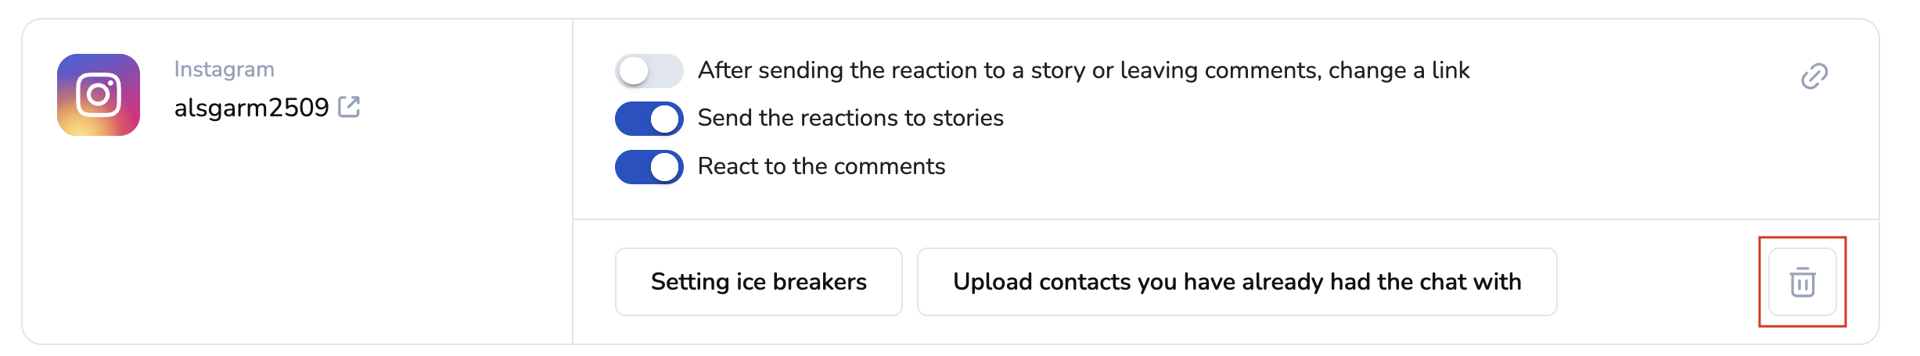Click the white knob of the story reactions switch
This screenshot has width=1920, height=356.
coord(665,119)
